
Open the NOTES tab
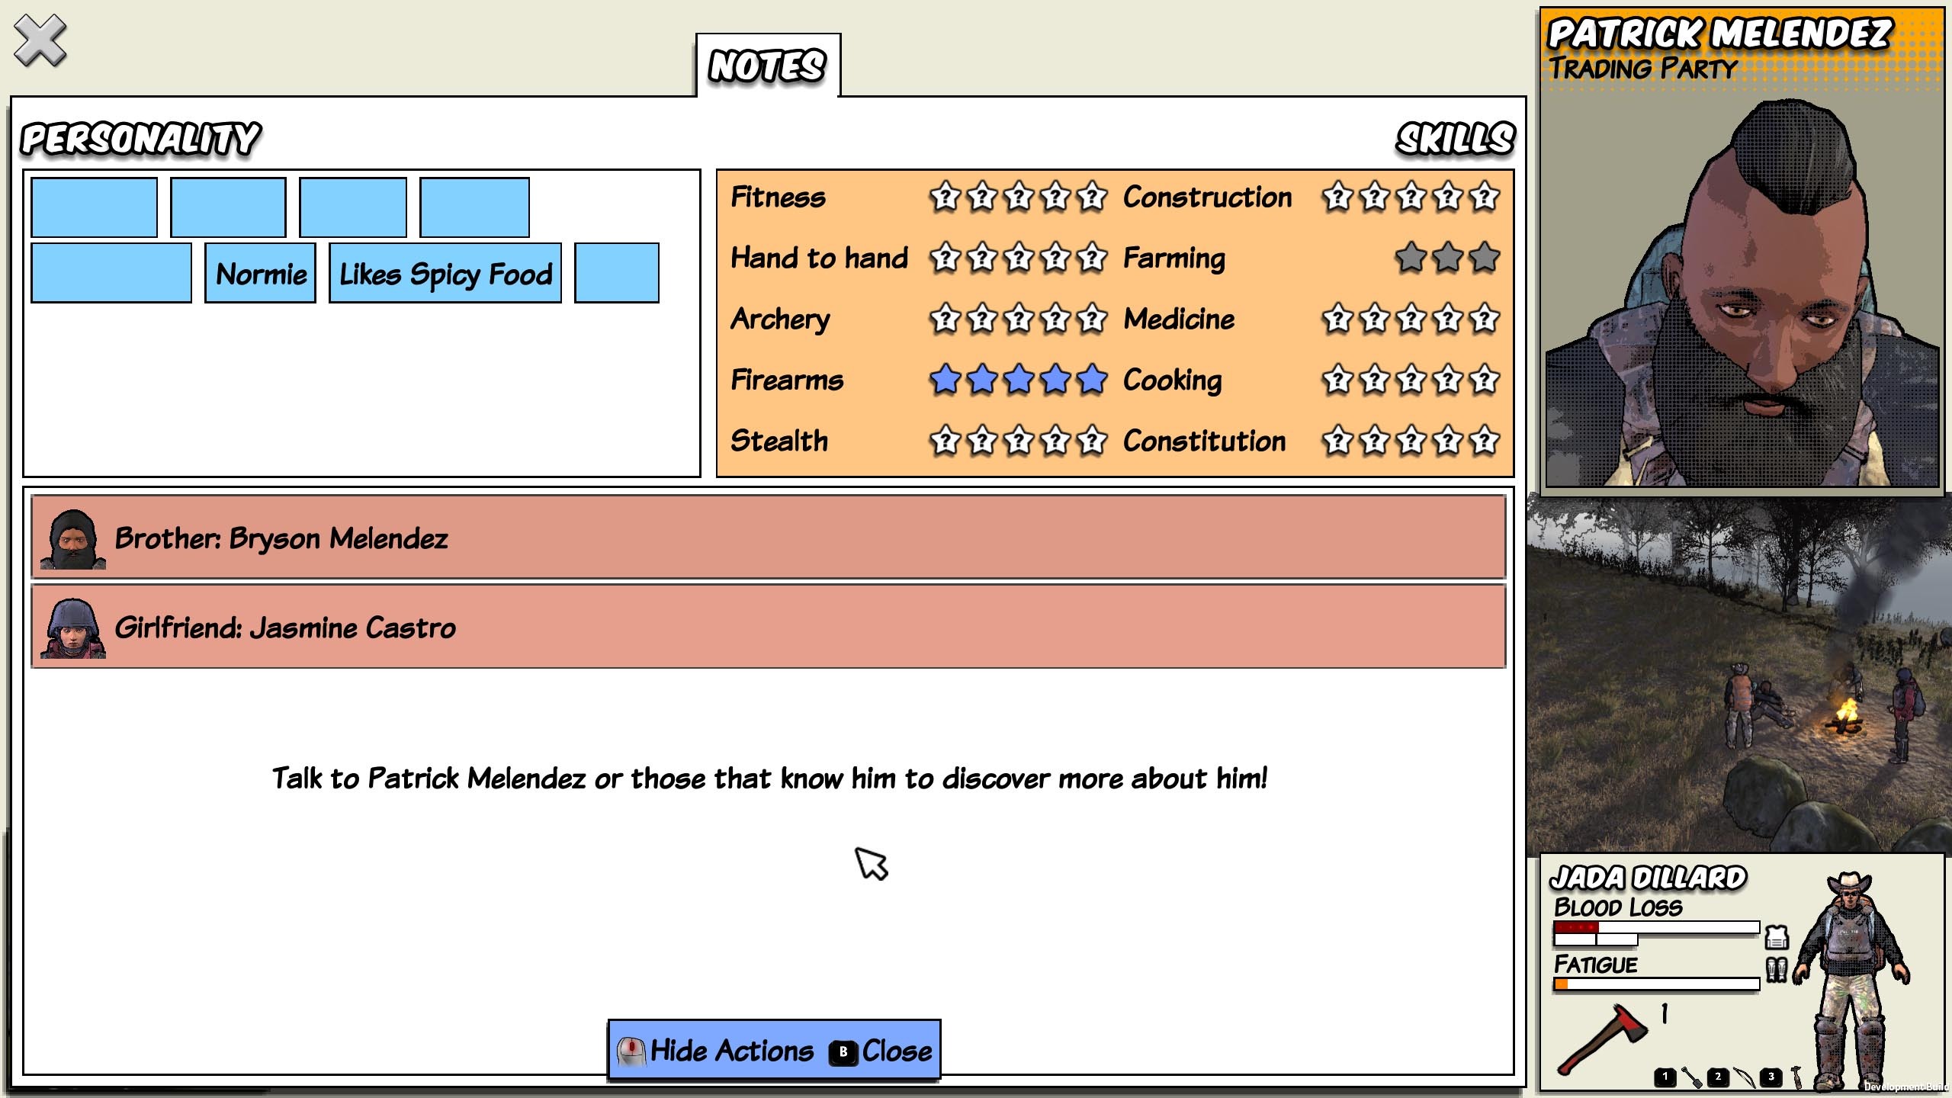coord(767,66)
